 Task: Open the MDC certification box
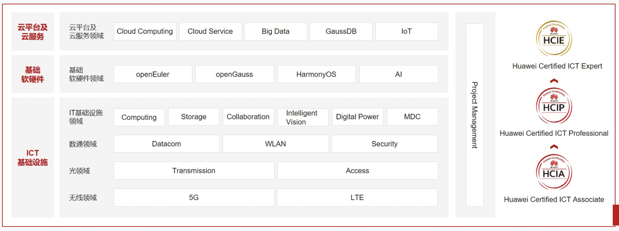(x=412, y=117)
